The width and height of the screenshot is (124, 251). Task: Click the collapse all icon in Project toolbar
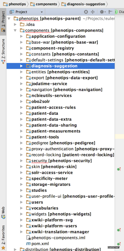93,12
